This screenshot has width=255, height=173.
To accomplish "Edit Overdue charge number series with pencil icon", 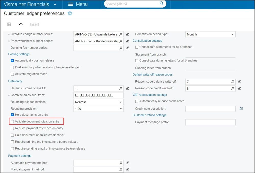I will [x=127, y=34].
